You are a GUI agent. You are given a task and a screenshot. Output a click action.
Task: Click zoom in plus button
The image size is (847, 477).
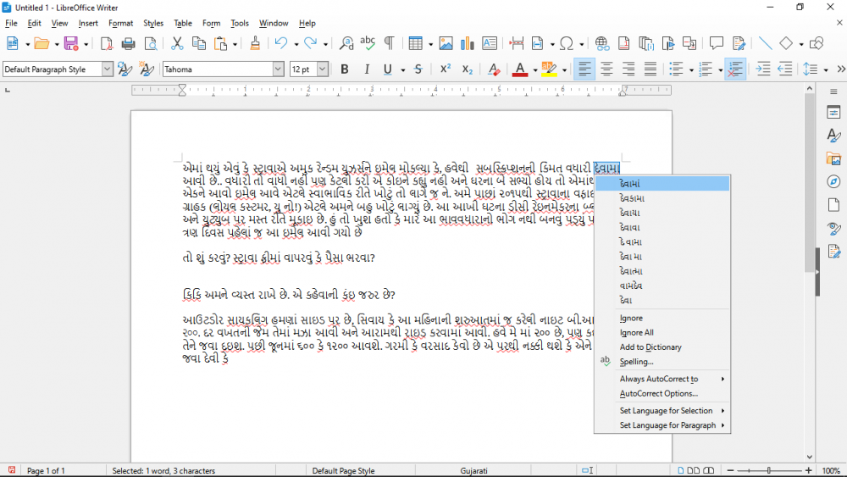pyautogui.click(x=809, y=470)
